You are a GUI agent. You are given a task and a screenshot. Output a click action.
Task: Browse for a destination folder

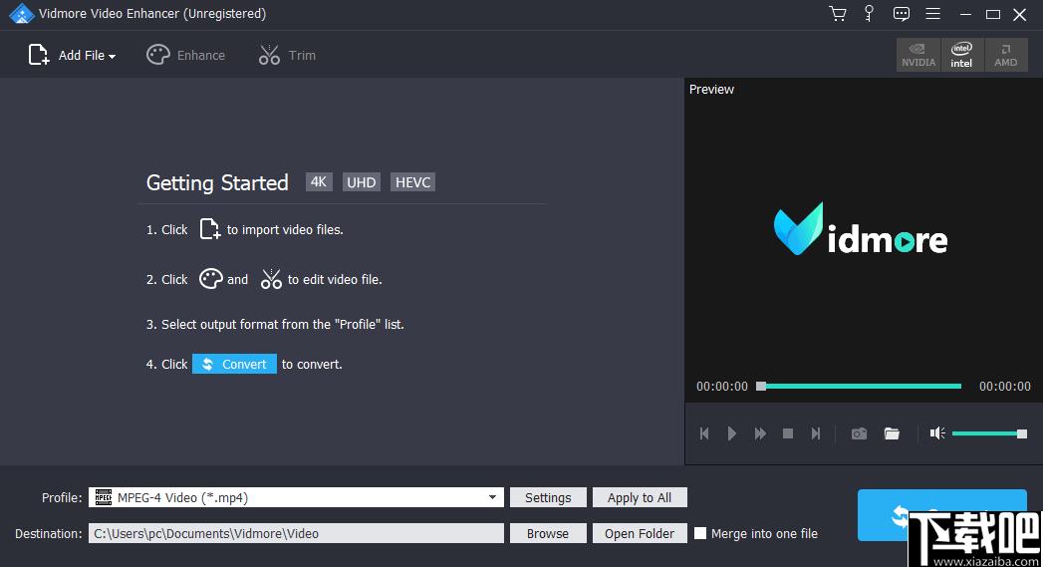(x=548, y=534)
